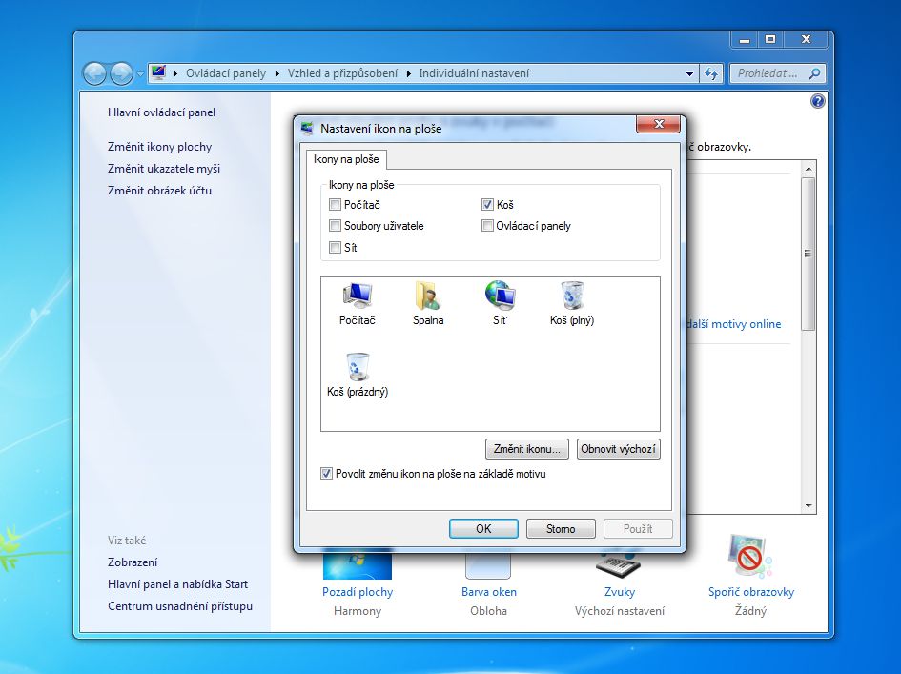Enable the Soubory uživatele checkbox
Viewport: 901px width, 674px height.
point(335,226)
